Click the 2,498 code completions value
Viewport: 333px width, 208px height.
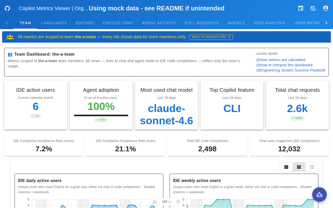coord(207,149)
